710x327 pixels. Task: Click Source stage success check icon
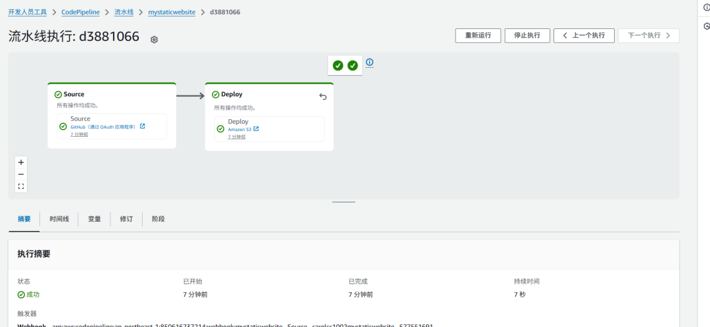tap(58, 94)
